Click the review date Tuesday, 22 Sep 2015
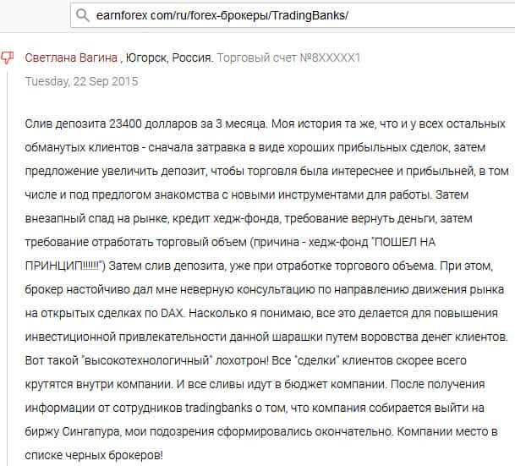The width and height of the screenshot is (515, 466). click(x=81, y=82)
